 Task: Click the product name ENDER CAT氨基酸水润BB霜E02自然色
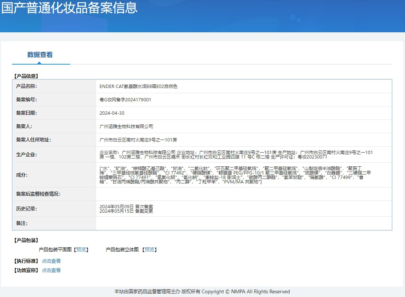coord(138,86)
